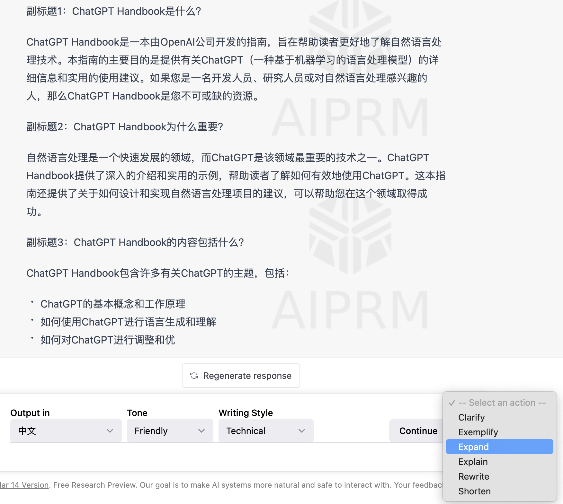Screen dimensions: 563x504
Task: Open the Tone dropdown set to Friendly
Action: pos(170,431)
